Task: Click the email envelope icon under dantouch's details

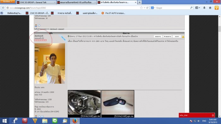Action: [x=42, y=116]
